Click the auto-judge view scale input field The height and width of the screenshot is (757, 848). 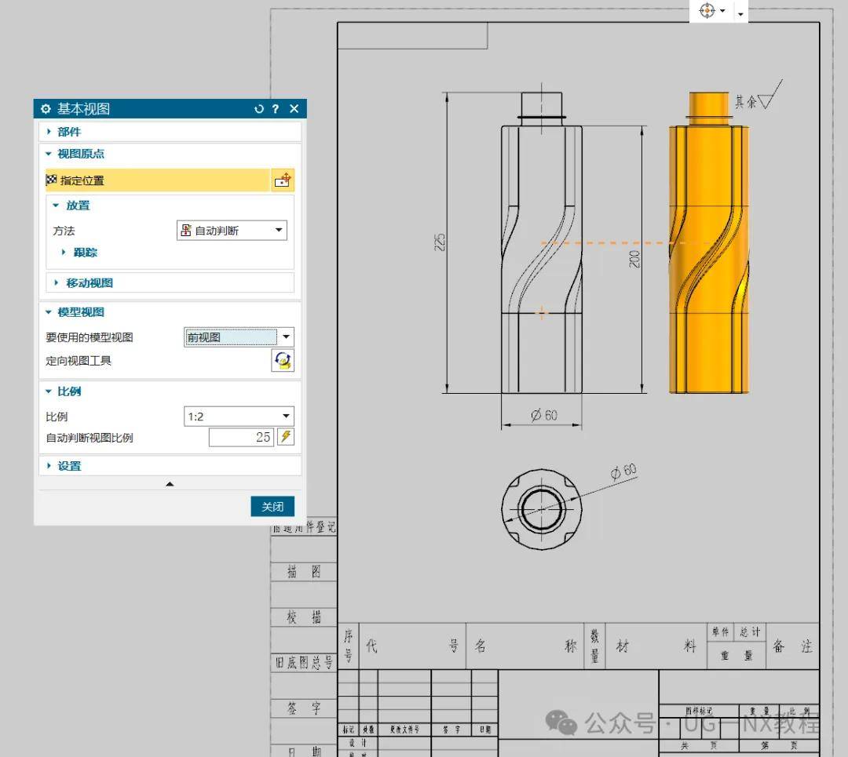click(241, 437)
